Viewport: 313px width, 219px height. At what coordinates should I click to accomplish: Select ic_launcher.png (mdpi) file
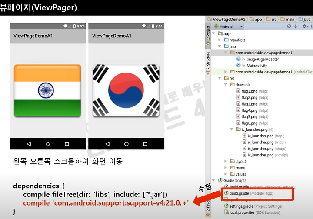pyautogui.click(x=264, y=142)
